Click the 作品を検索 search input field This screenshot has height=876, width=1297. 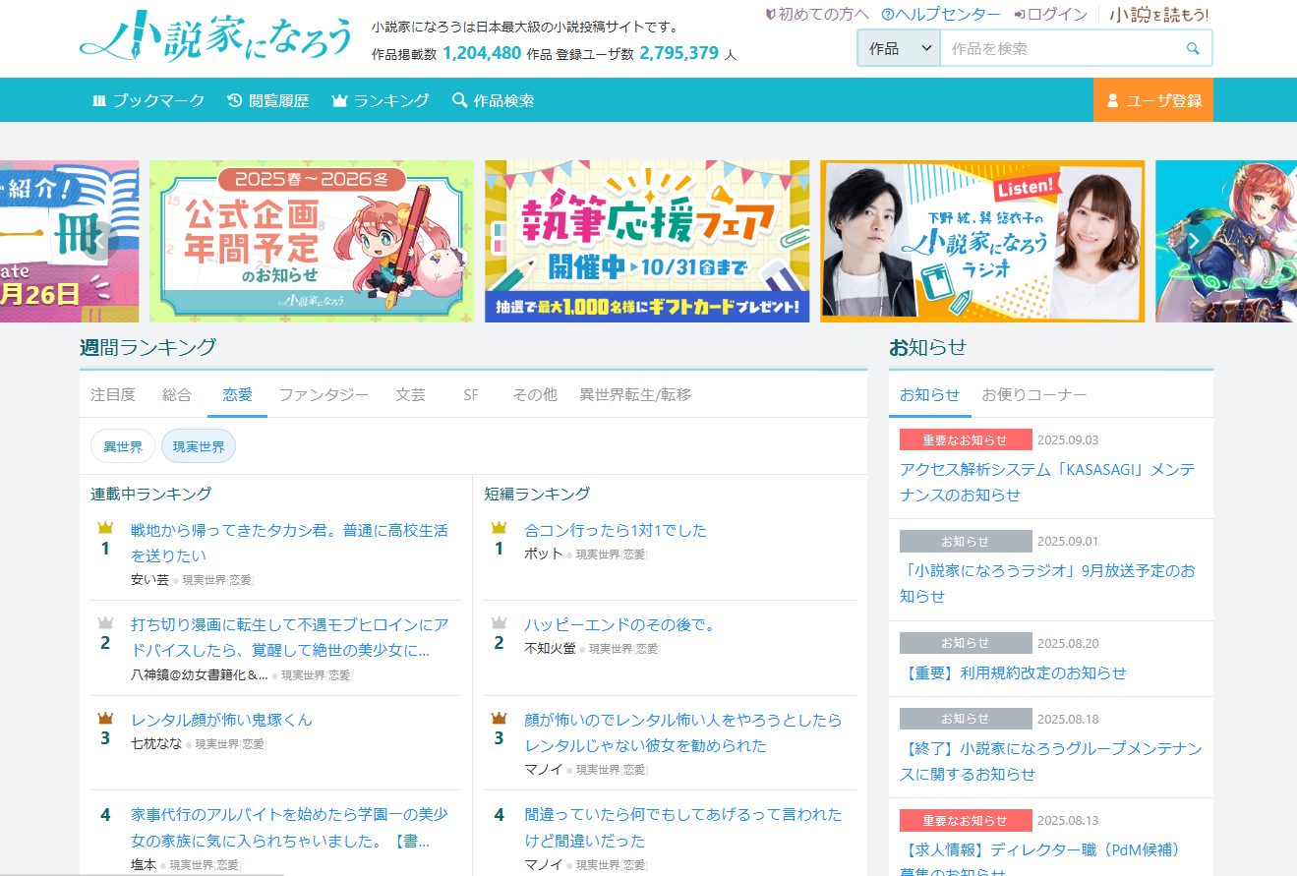pos(1060,48)
